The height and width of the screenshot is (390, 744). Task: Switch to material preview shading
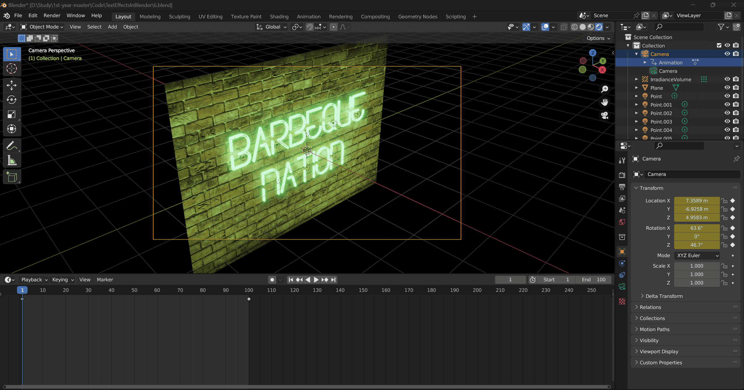tap(591, 27)
